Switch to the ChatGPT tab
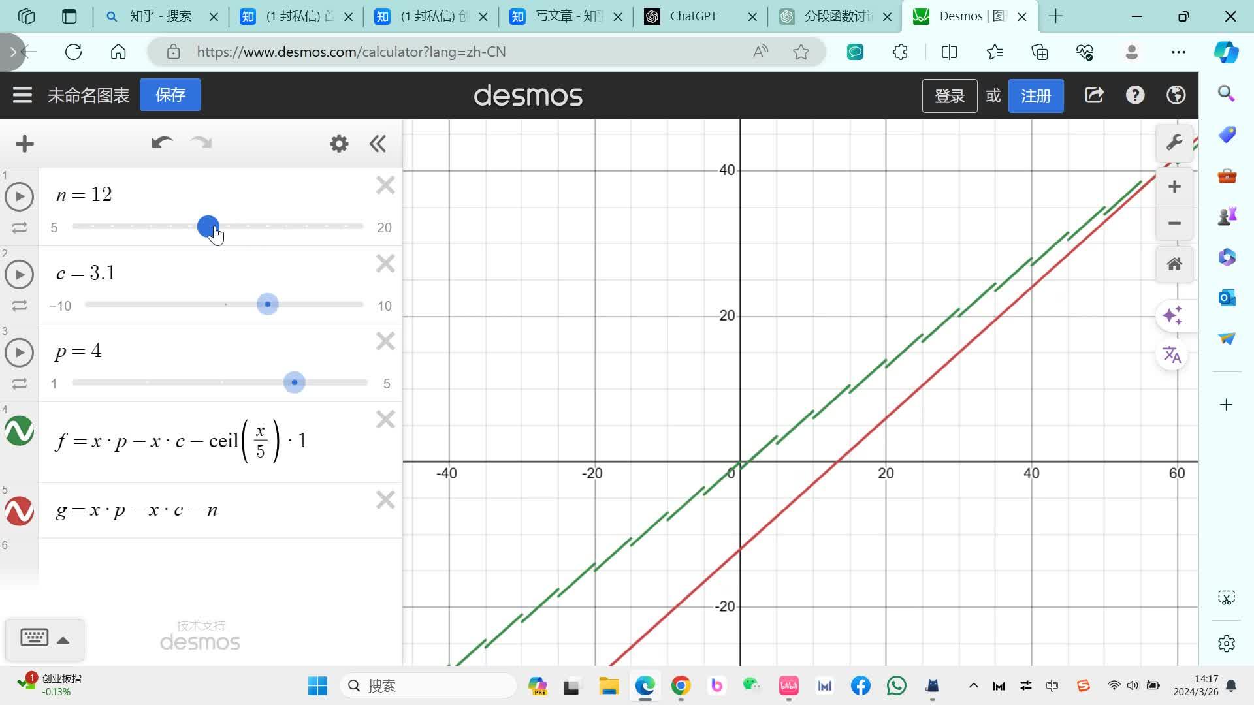This screenshot has width=1254, height=705. coord(694,16)
